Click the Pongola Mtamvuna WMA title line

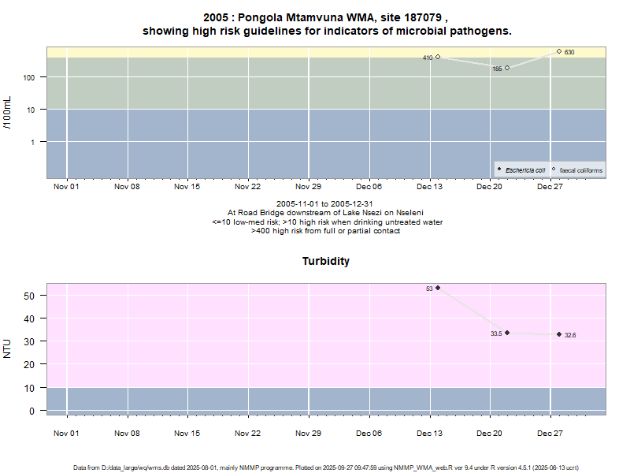[326, 17]
